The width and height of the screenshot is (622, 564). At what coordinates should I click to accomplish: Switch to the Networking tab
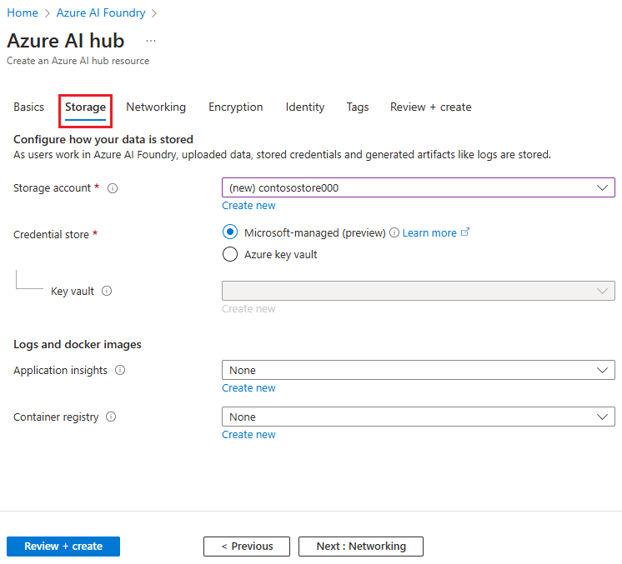click(x=156, y=107)
